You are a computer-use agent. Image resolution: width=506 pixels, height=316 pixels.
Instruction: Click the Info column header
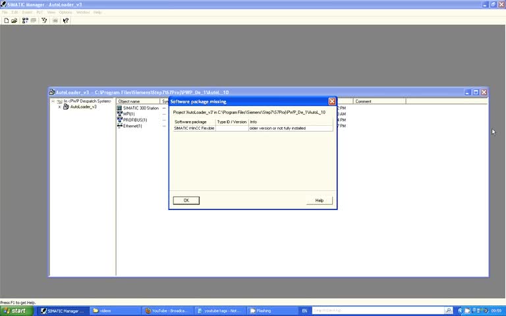(x=291, y=122)
